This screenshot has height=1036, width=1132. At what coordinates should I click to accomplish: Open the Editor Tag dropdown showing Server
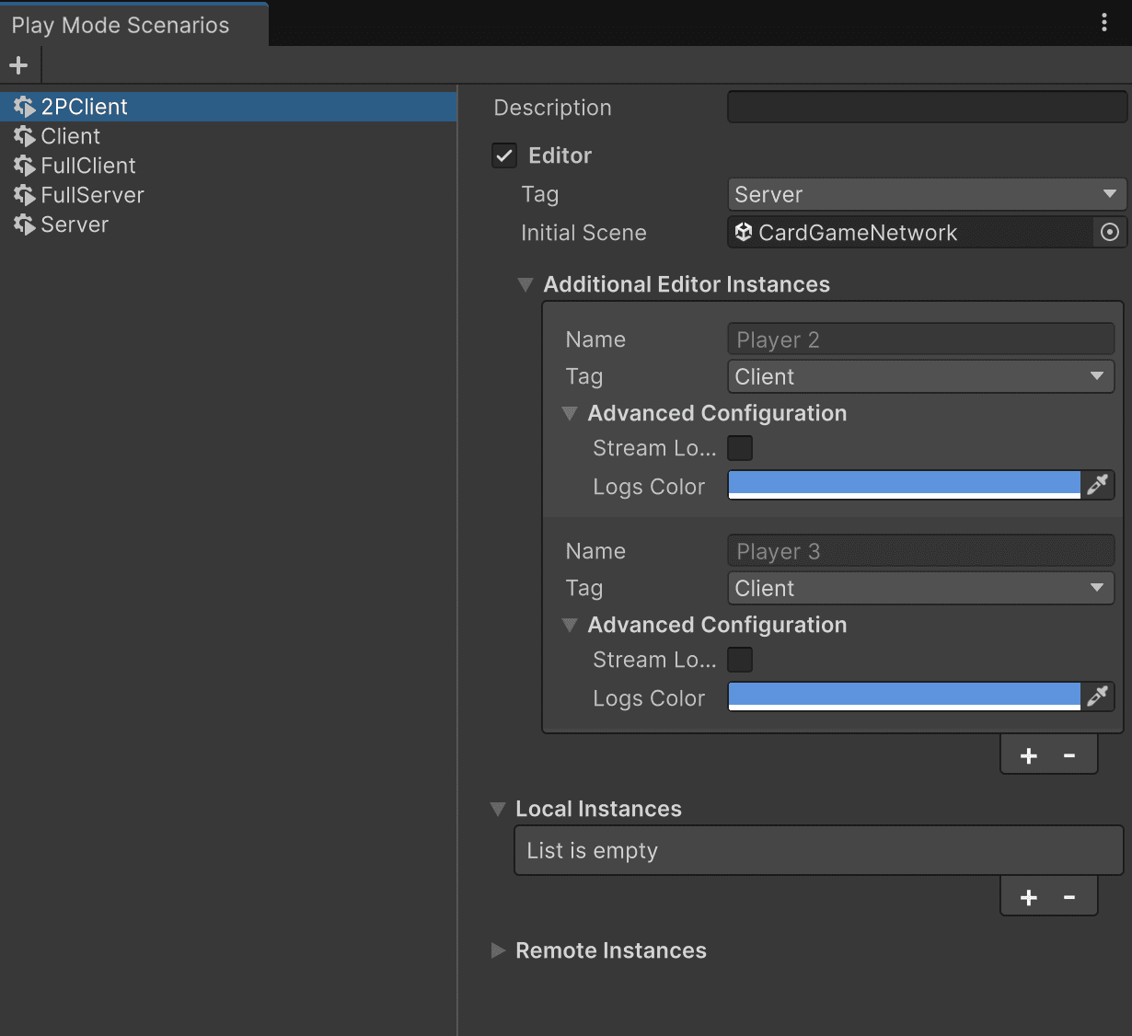pyautogui.click(x=926, y=194)
